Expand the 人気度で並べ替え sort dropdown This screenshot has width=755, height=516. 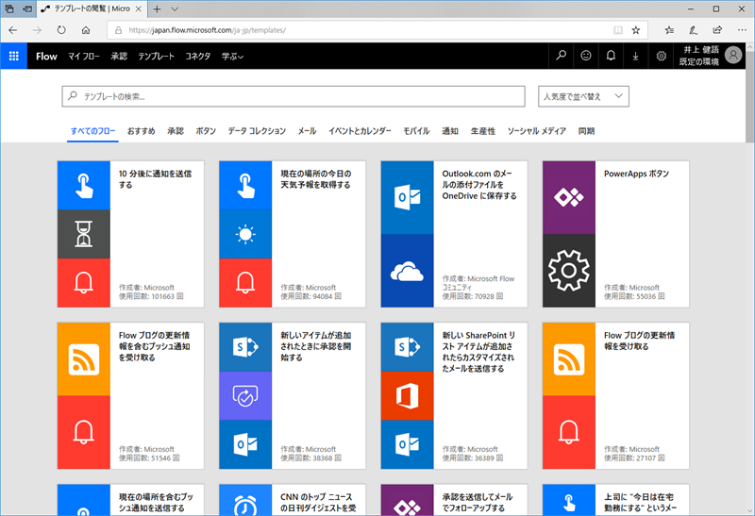coord(583,96)
